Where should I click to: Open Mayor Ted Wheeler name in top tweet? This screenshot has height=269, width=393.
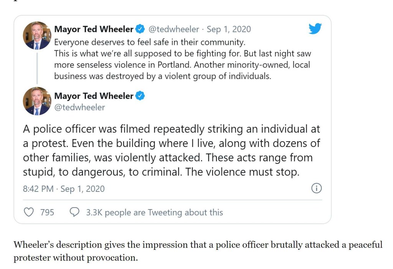[x=94, y=29]
